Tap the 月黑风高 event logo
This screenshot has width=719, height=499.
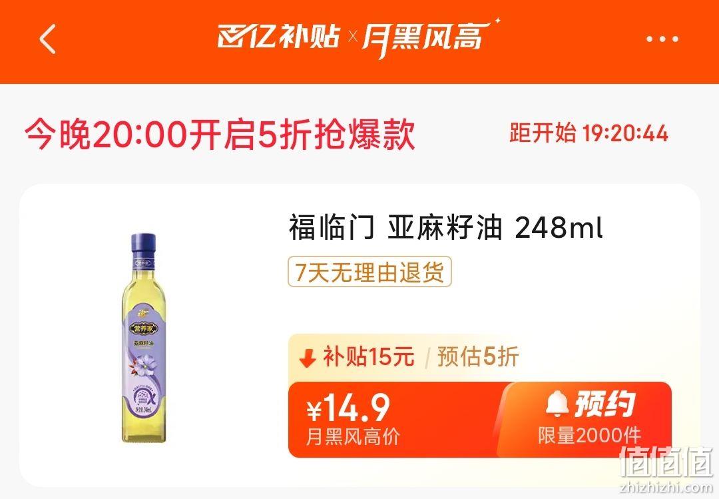[427, 38]
